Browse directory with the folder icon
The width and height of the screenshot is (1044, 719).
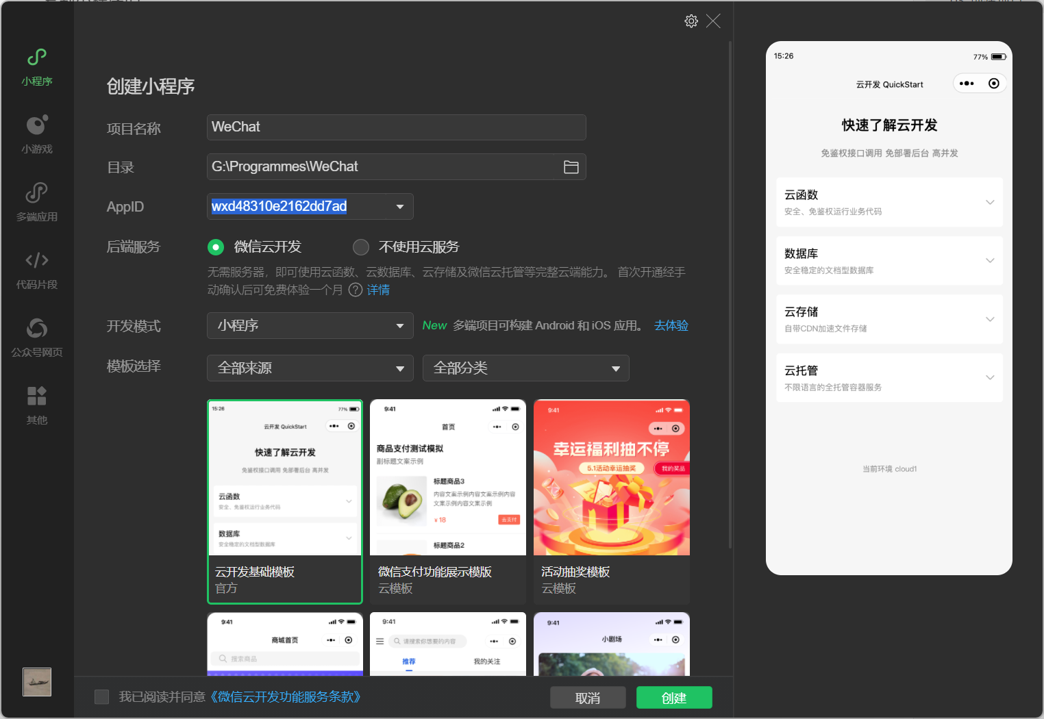pyautogui.click(x=571, y=167)
